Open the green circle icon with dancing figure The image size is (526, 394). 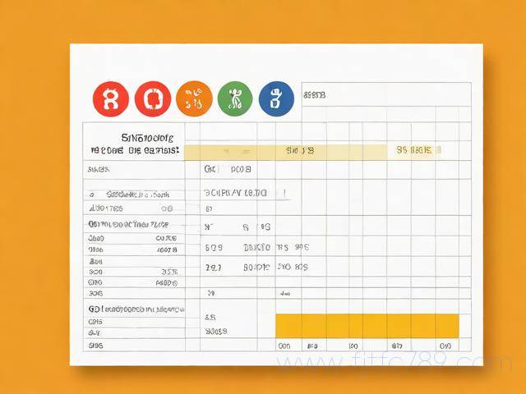[235, 99]
